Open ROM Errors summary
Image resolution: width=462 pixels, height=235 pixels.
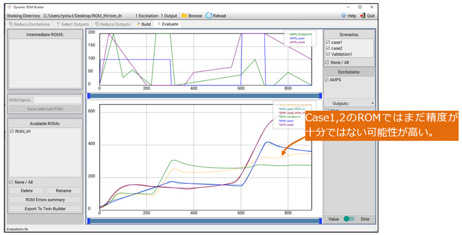click(x=45, y=199)
